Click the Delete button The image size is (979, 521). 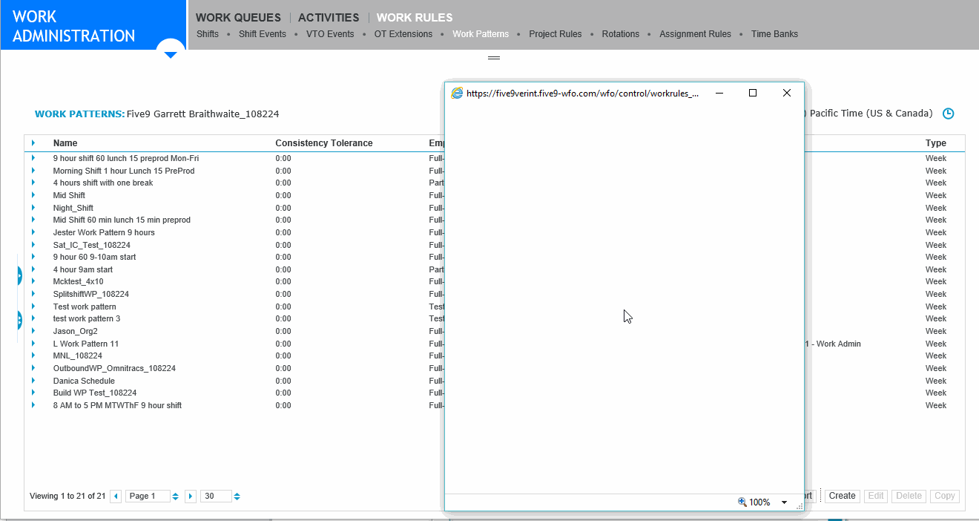[909, 496]
